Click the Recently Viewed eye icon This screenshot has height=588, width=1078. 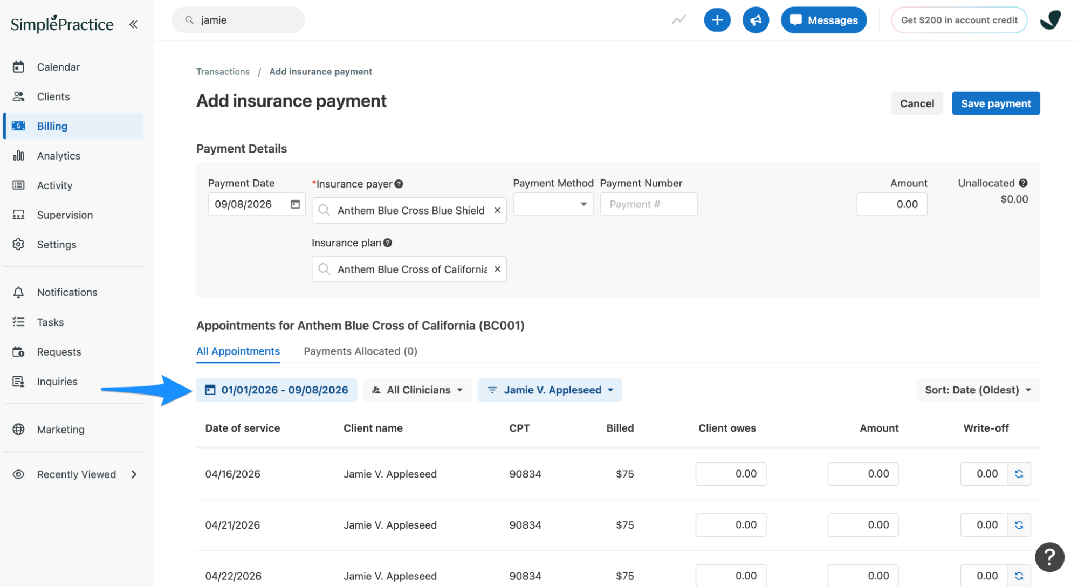coord(18,474)
